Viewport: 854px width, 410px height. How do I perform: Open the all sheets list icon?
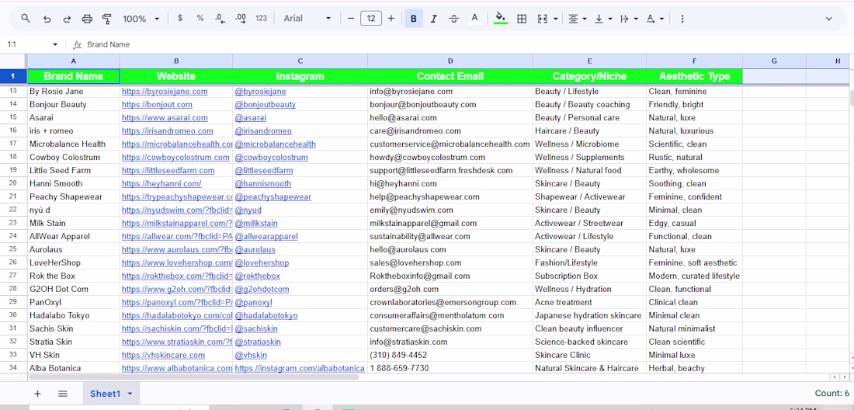(x=63, y=394)
